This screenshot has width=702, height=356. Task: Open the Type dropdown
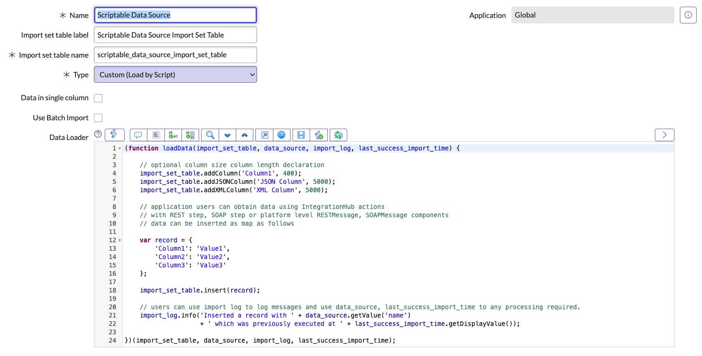click(175, 74)
